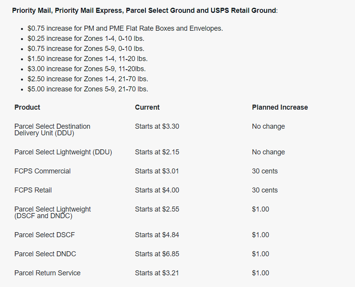355x287 pixels.
Task: Click Parcel Select Lightweight (DSCF and DNDC)
Action: click(x=52, y=212)
